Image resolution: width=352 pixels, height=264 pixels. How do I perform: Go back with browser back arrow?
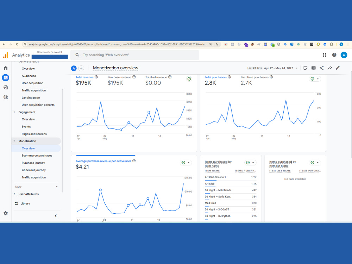(4, 44)
